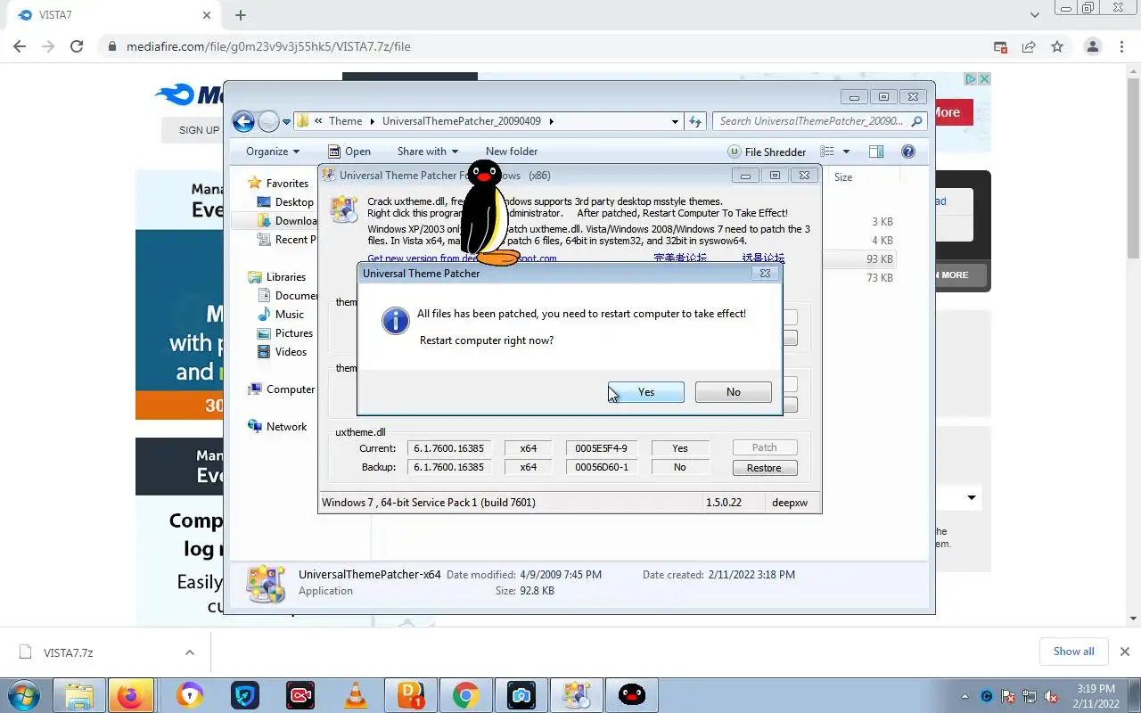Switch to Chrome from taskbar
The width and height of the screenshot is (1141, 713).
click(465, 695)
